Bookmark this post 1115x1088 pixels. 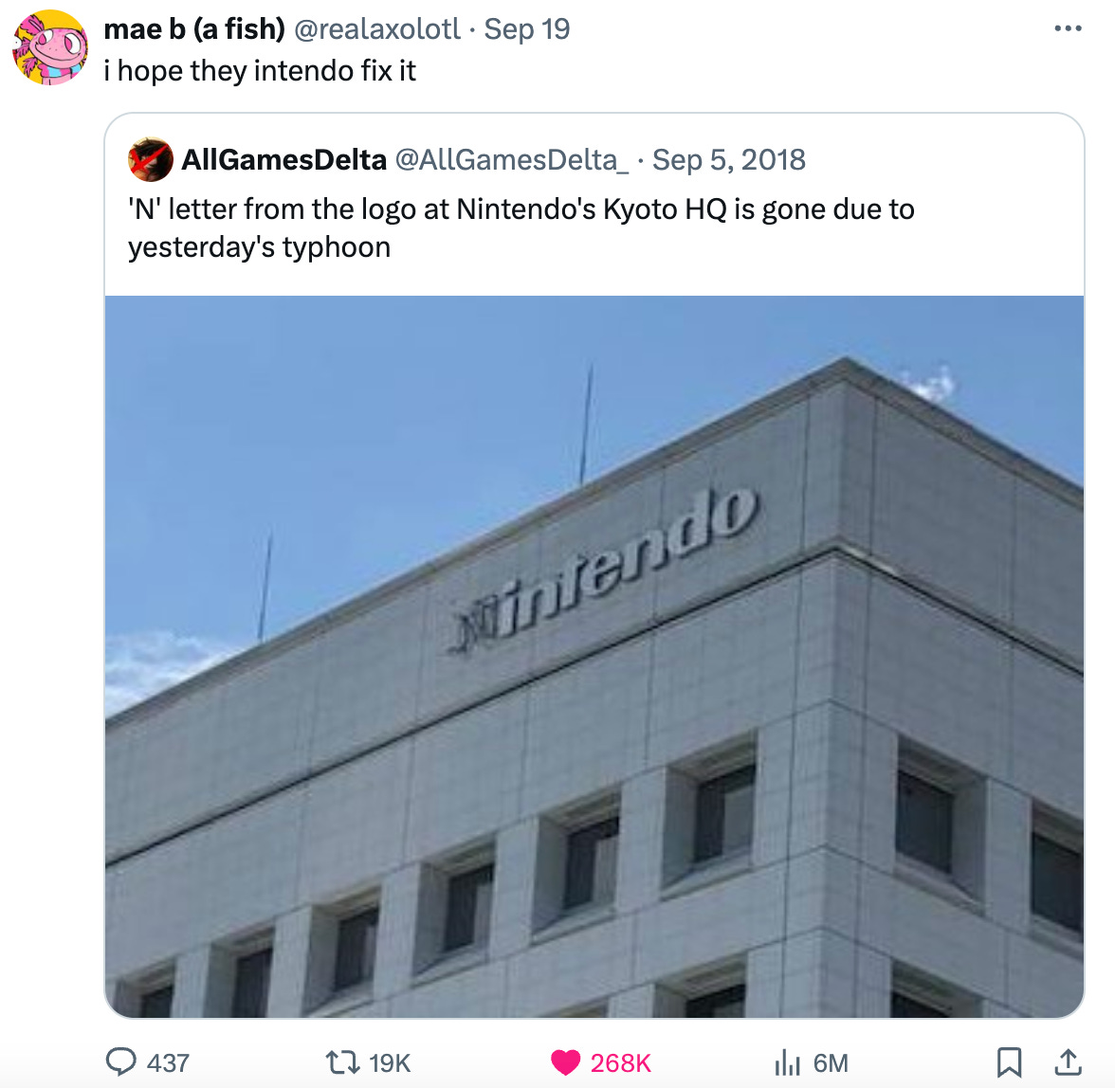coord(1009,1063)
